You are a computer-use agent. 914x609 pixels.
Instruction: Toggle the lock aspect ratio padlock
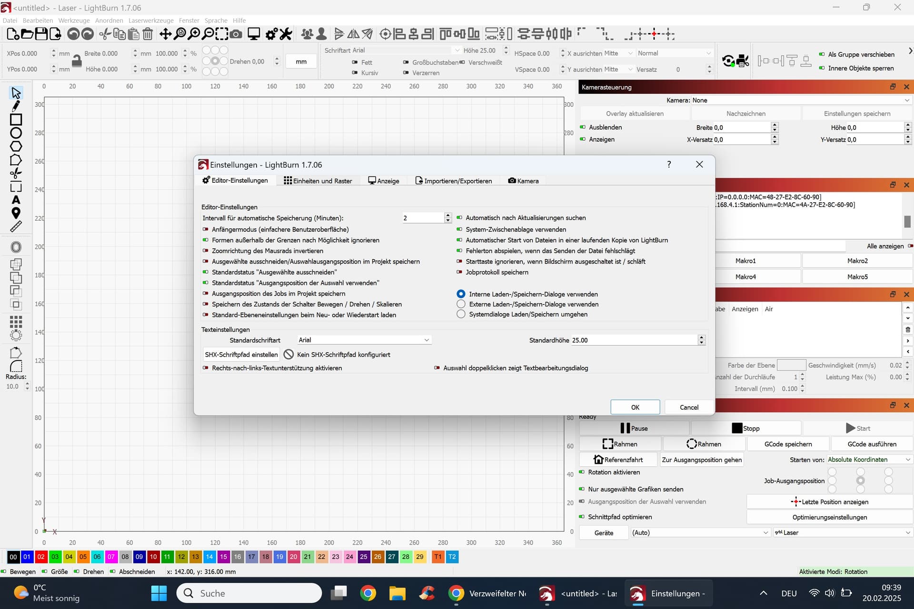(77, 61)
